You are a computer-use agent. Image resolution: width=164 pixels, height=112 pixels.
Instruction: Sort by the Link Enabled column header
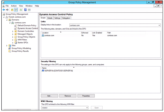(99, 33)
